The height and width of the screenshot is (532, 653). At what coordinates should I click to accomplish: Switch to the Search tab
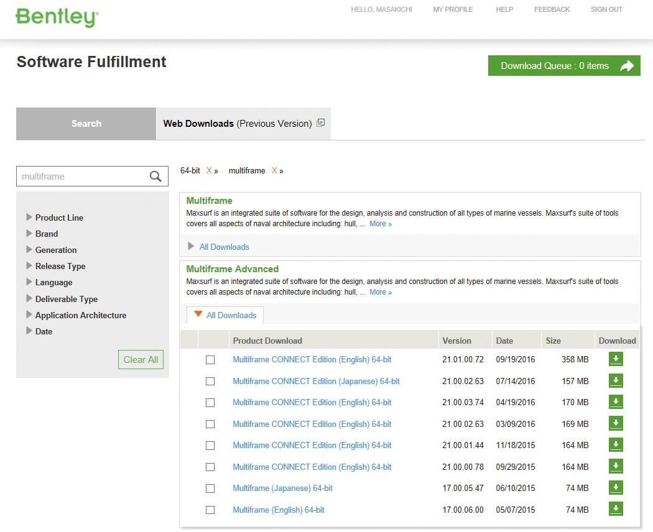(x=86, y=124)
